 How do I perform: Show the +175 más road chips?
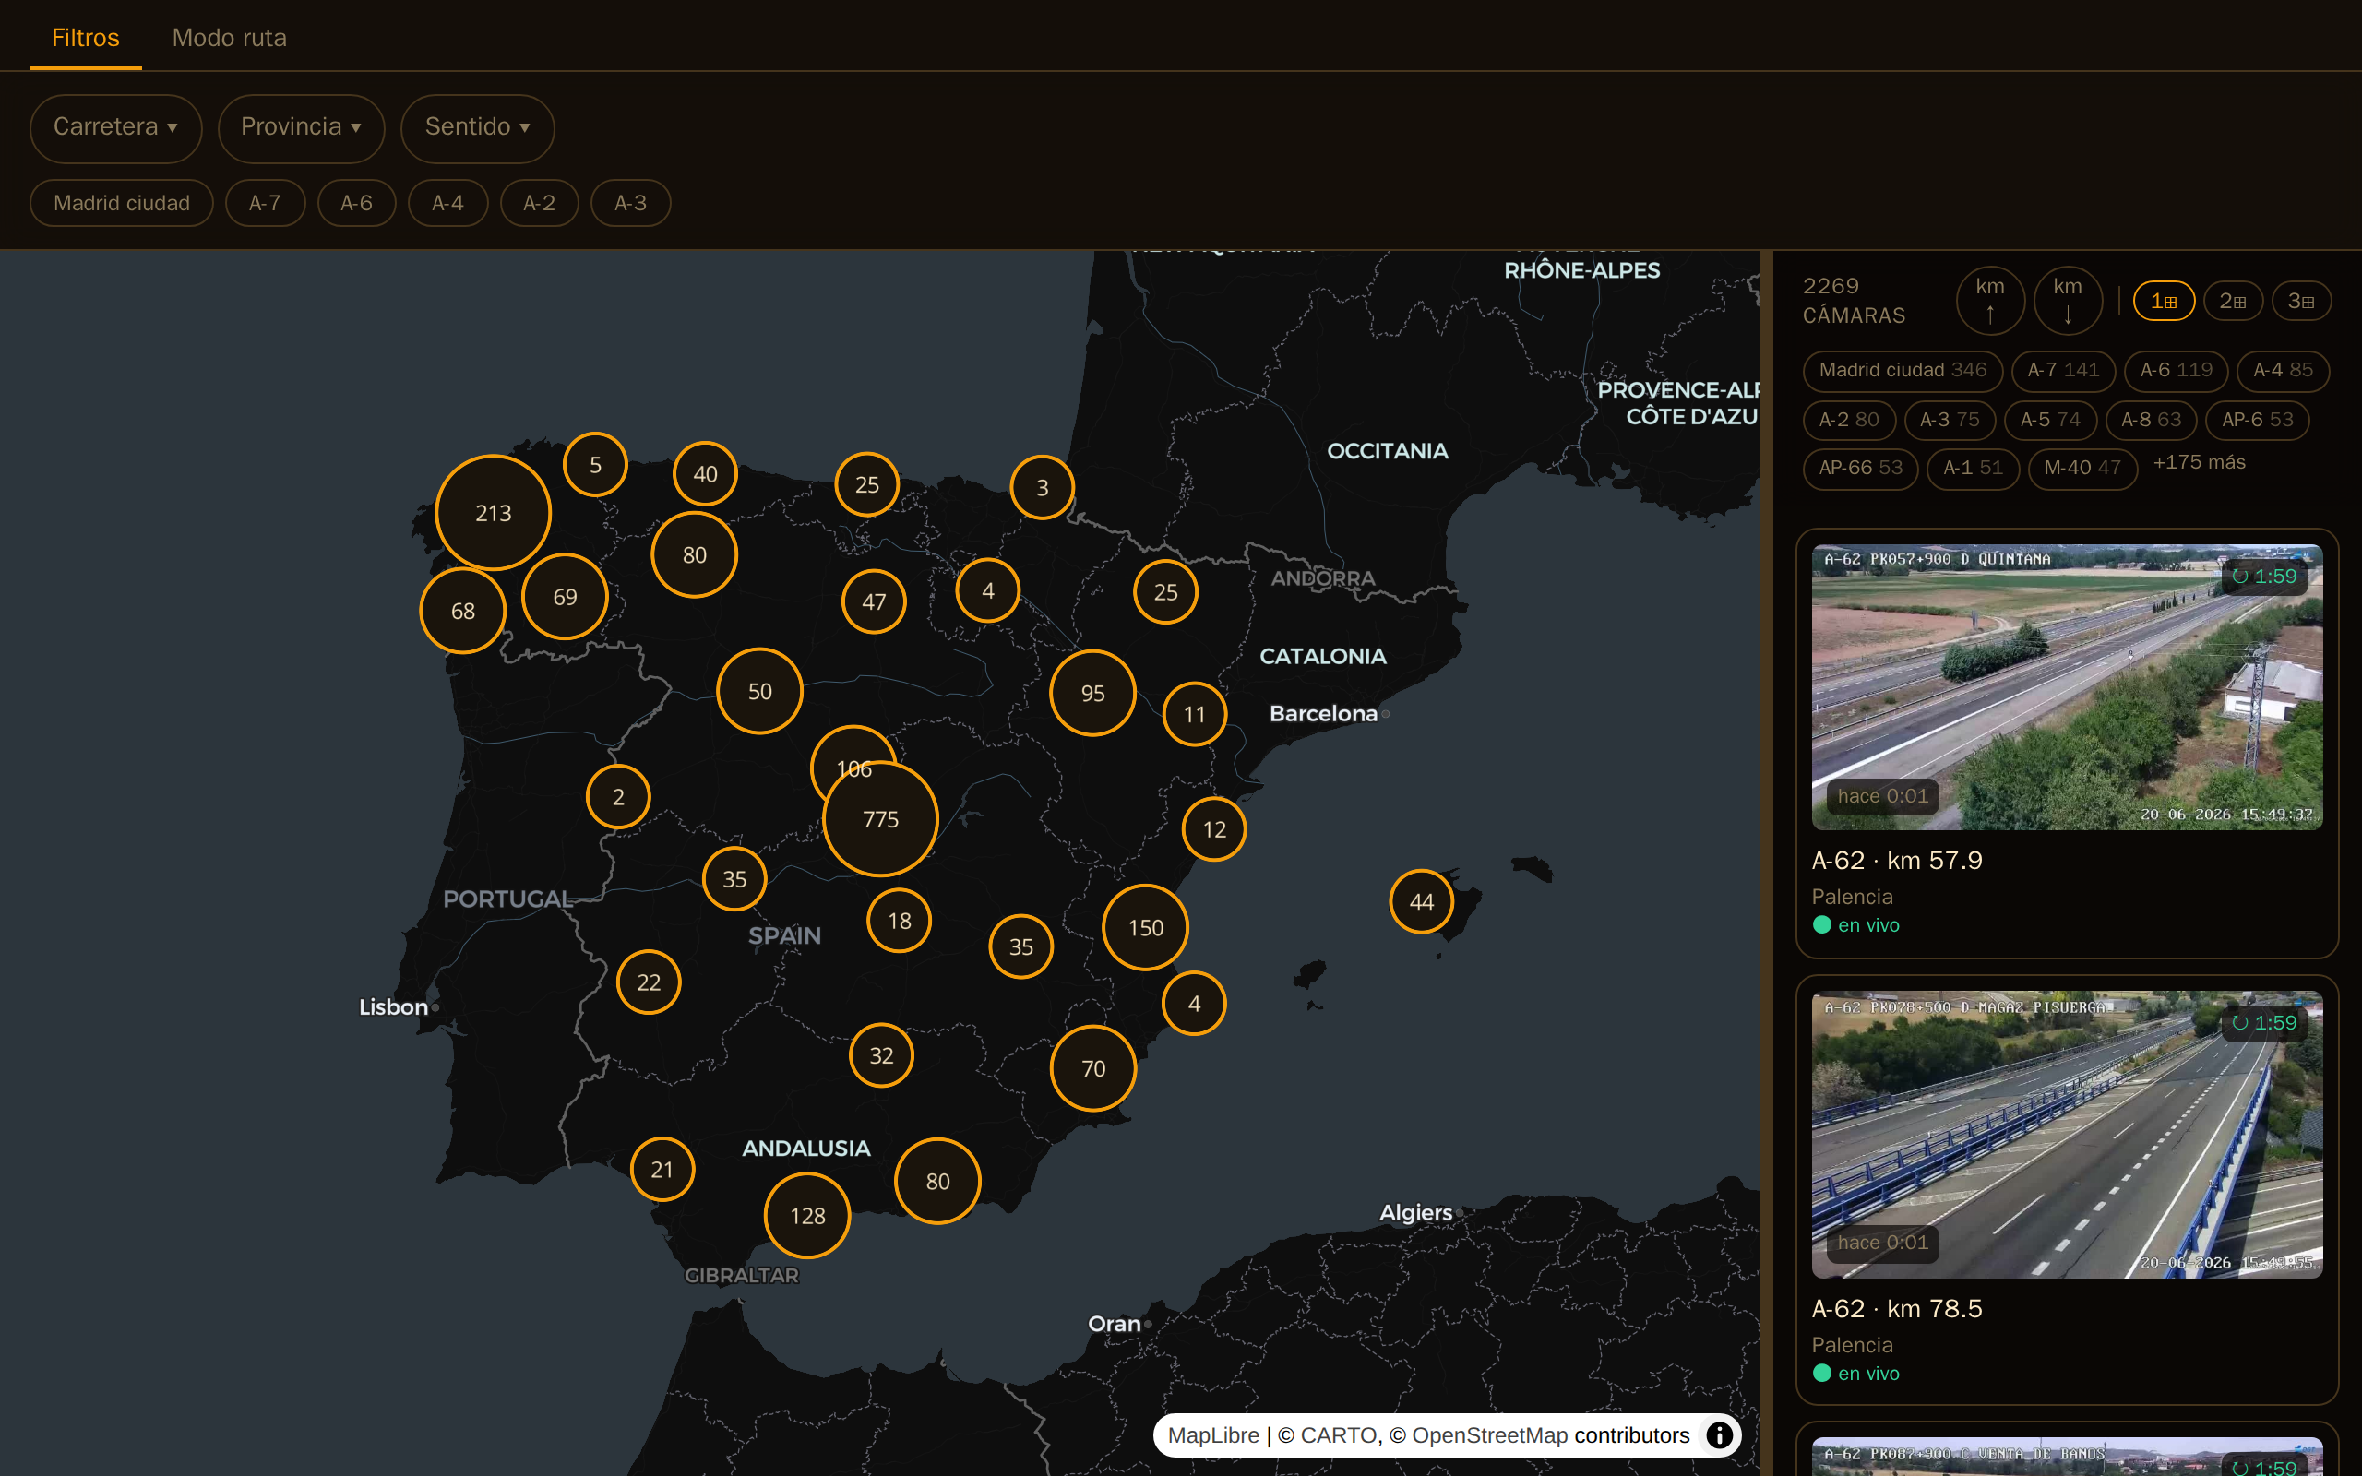coord(2199,463)
